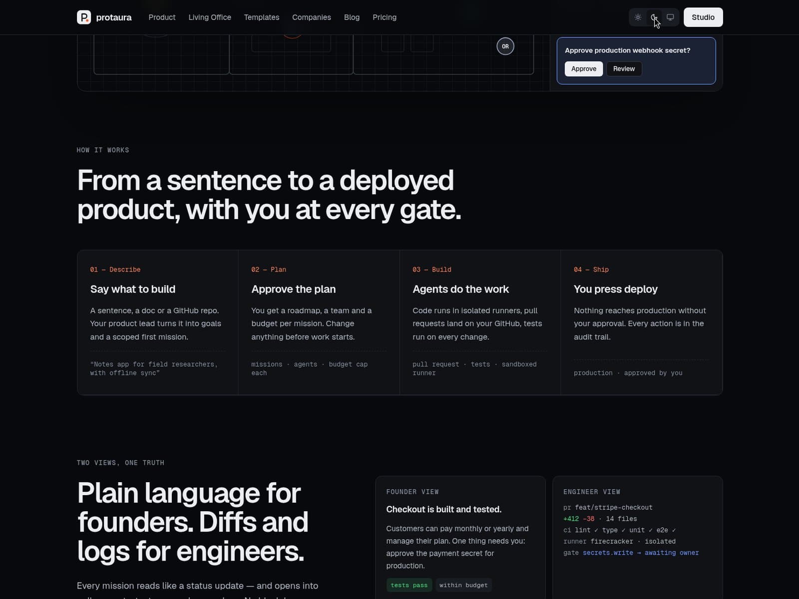This screenshot has width=799, height=599.
Task: Open the Product menu item
Action: [x=162, y=17]
